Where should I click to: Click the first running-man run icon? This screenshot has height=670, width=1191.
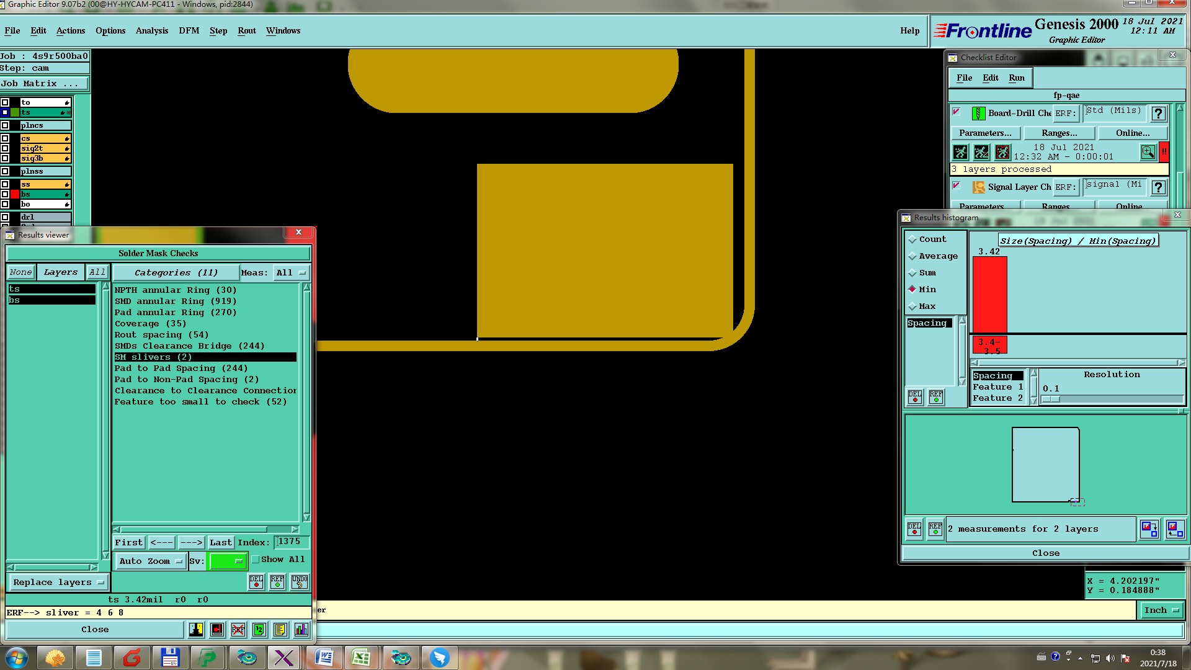(960, 152)
